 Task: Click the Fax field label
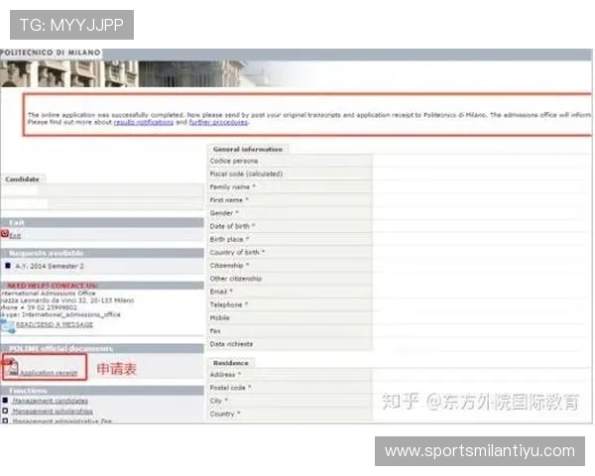(x=215, y=331)
